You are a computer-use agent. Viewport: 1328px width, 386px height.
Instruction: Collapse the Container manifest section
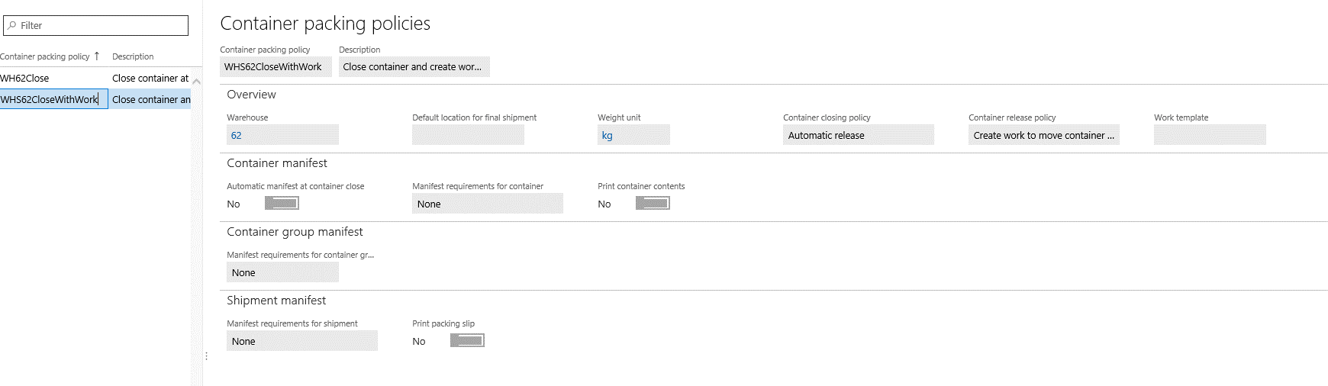(277, 163)
